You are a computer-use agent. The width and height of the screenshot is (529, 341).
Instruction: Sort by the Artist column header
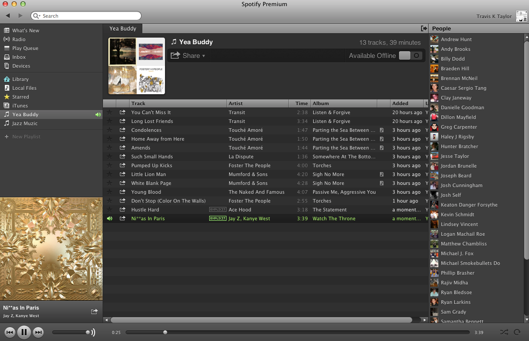click(257, 103)
